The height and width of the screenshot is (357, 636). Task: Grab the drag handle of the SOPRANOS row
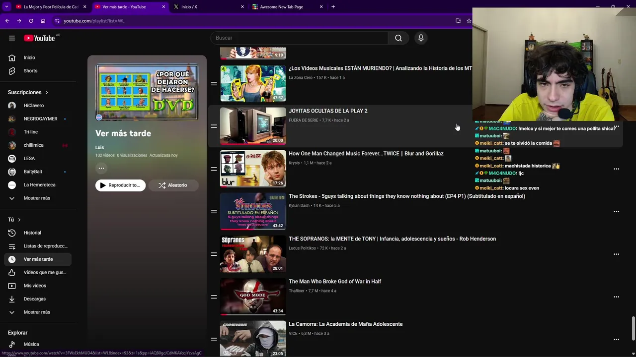click(214, 254)
